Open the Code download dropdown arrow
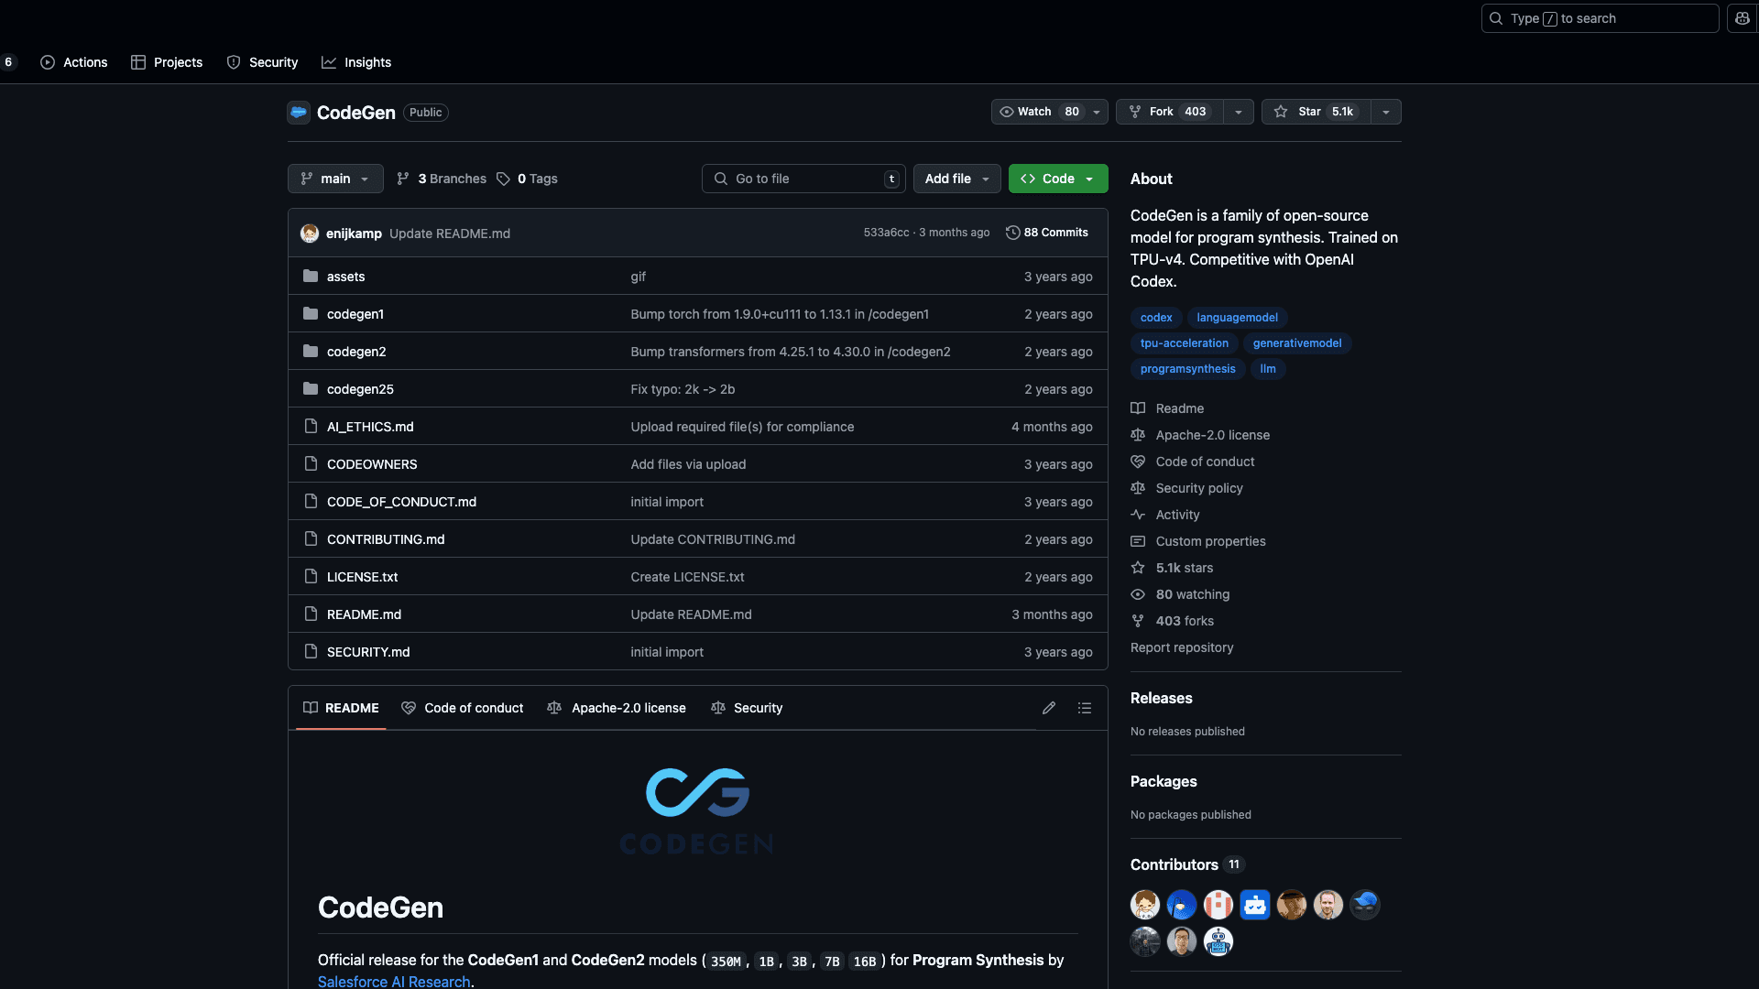Viewport: 1759px width, 989px height. (x=1089, y=179)
